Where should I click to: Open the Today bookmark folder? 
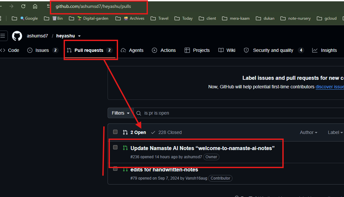coord(184,18)
